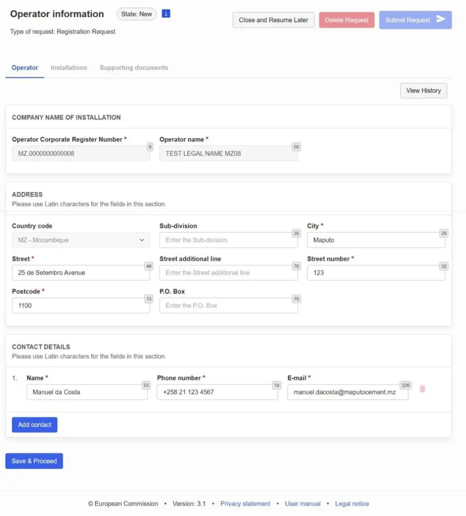Click the P.O. Box input field
466x516 pixels.
pos(229,306)
